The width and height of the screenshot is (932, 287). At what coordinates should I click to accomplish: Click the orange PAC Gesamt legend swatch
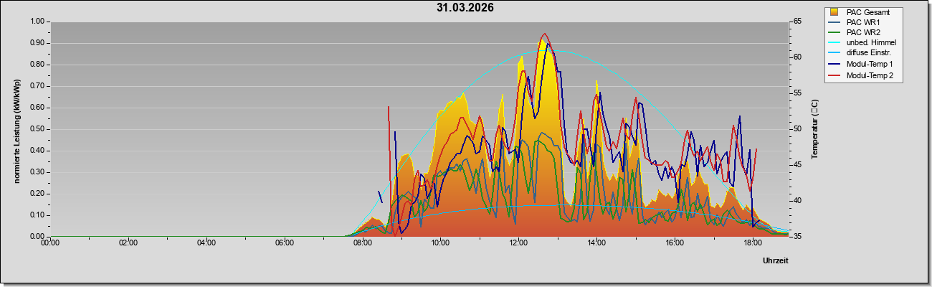[834, 12]
